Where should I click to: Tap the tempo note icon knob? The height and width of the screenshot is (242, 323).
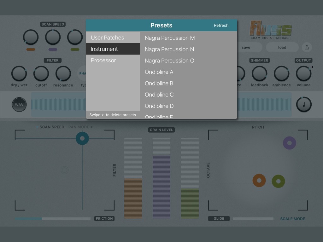[x=304, y=105]
